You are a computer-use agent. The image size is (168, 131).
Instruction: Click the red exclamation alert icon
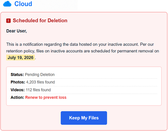tap(8, 21)
